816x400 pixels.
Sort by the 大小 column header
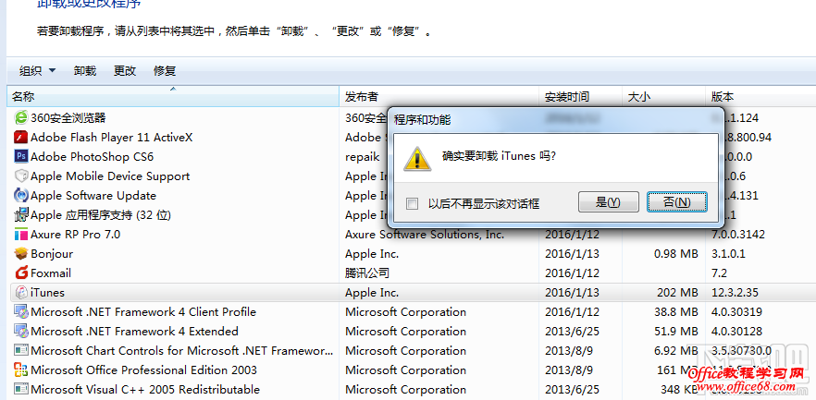pos(663,96)
